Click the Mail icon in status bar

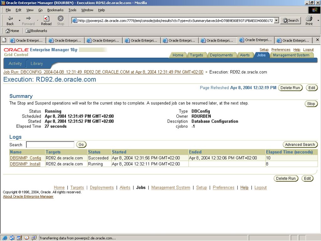pyautogui.click(x=12, y=238)
